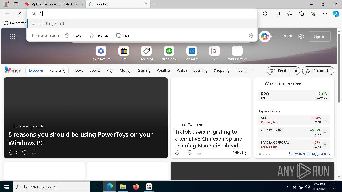Open Shopping shortcut tile

(x=146, y=53)
